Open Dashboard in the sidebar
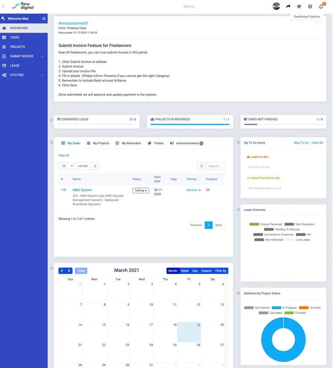 click(24, 28)
